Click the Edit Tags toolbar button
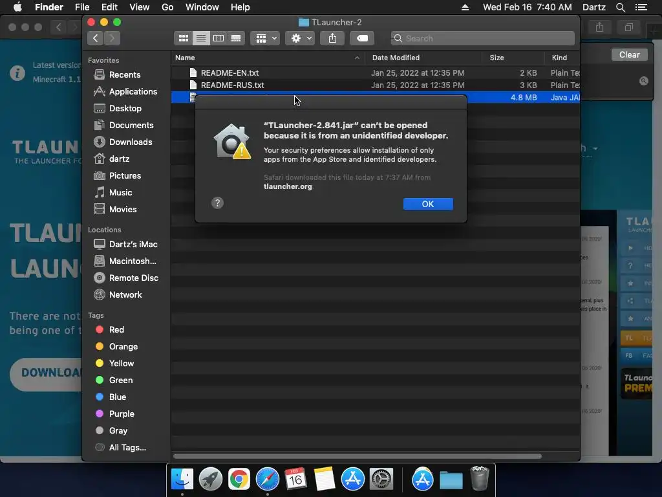Screen dimensions: 662x497 [362, 38]
